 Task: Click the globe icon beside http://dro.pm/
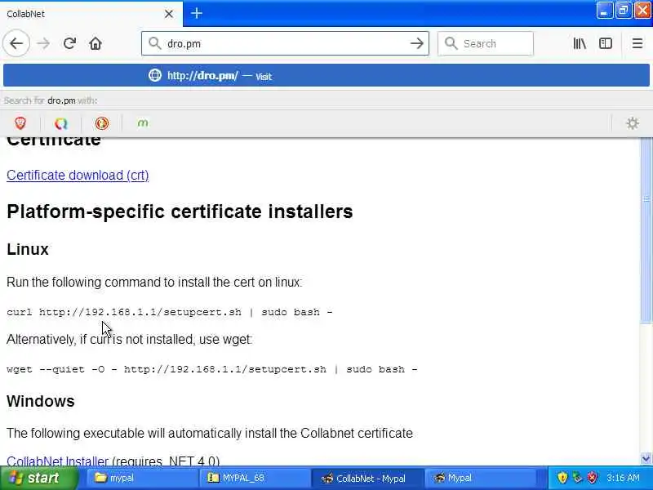coord(155,75)
